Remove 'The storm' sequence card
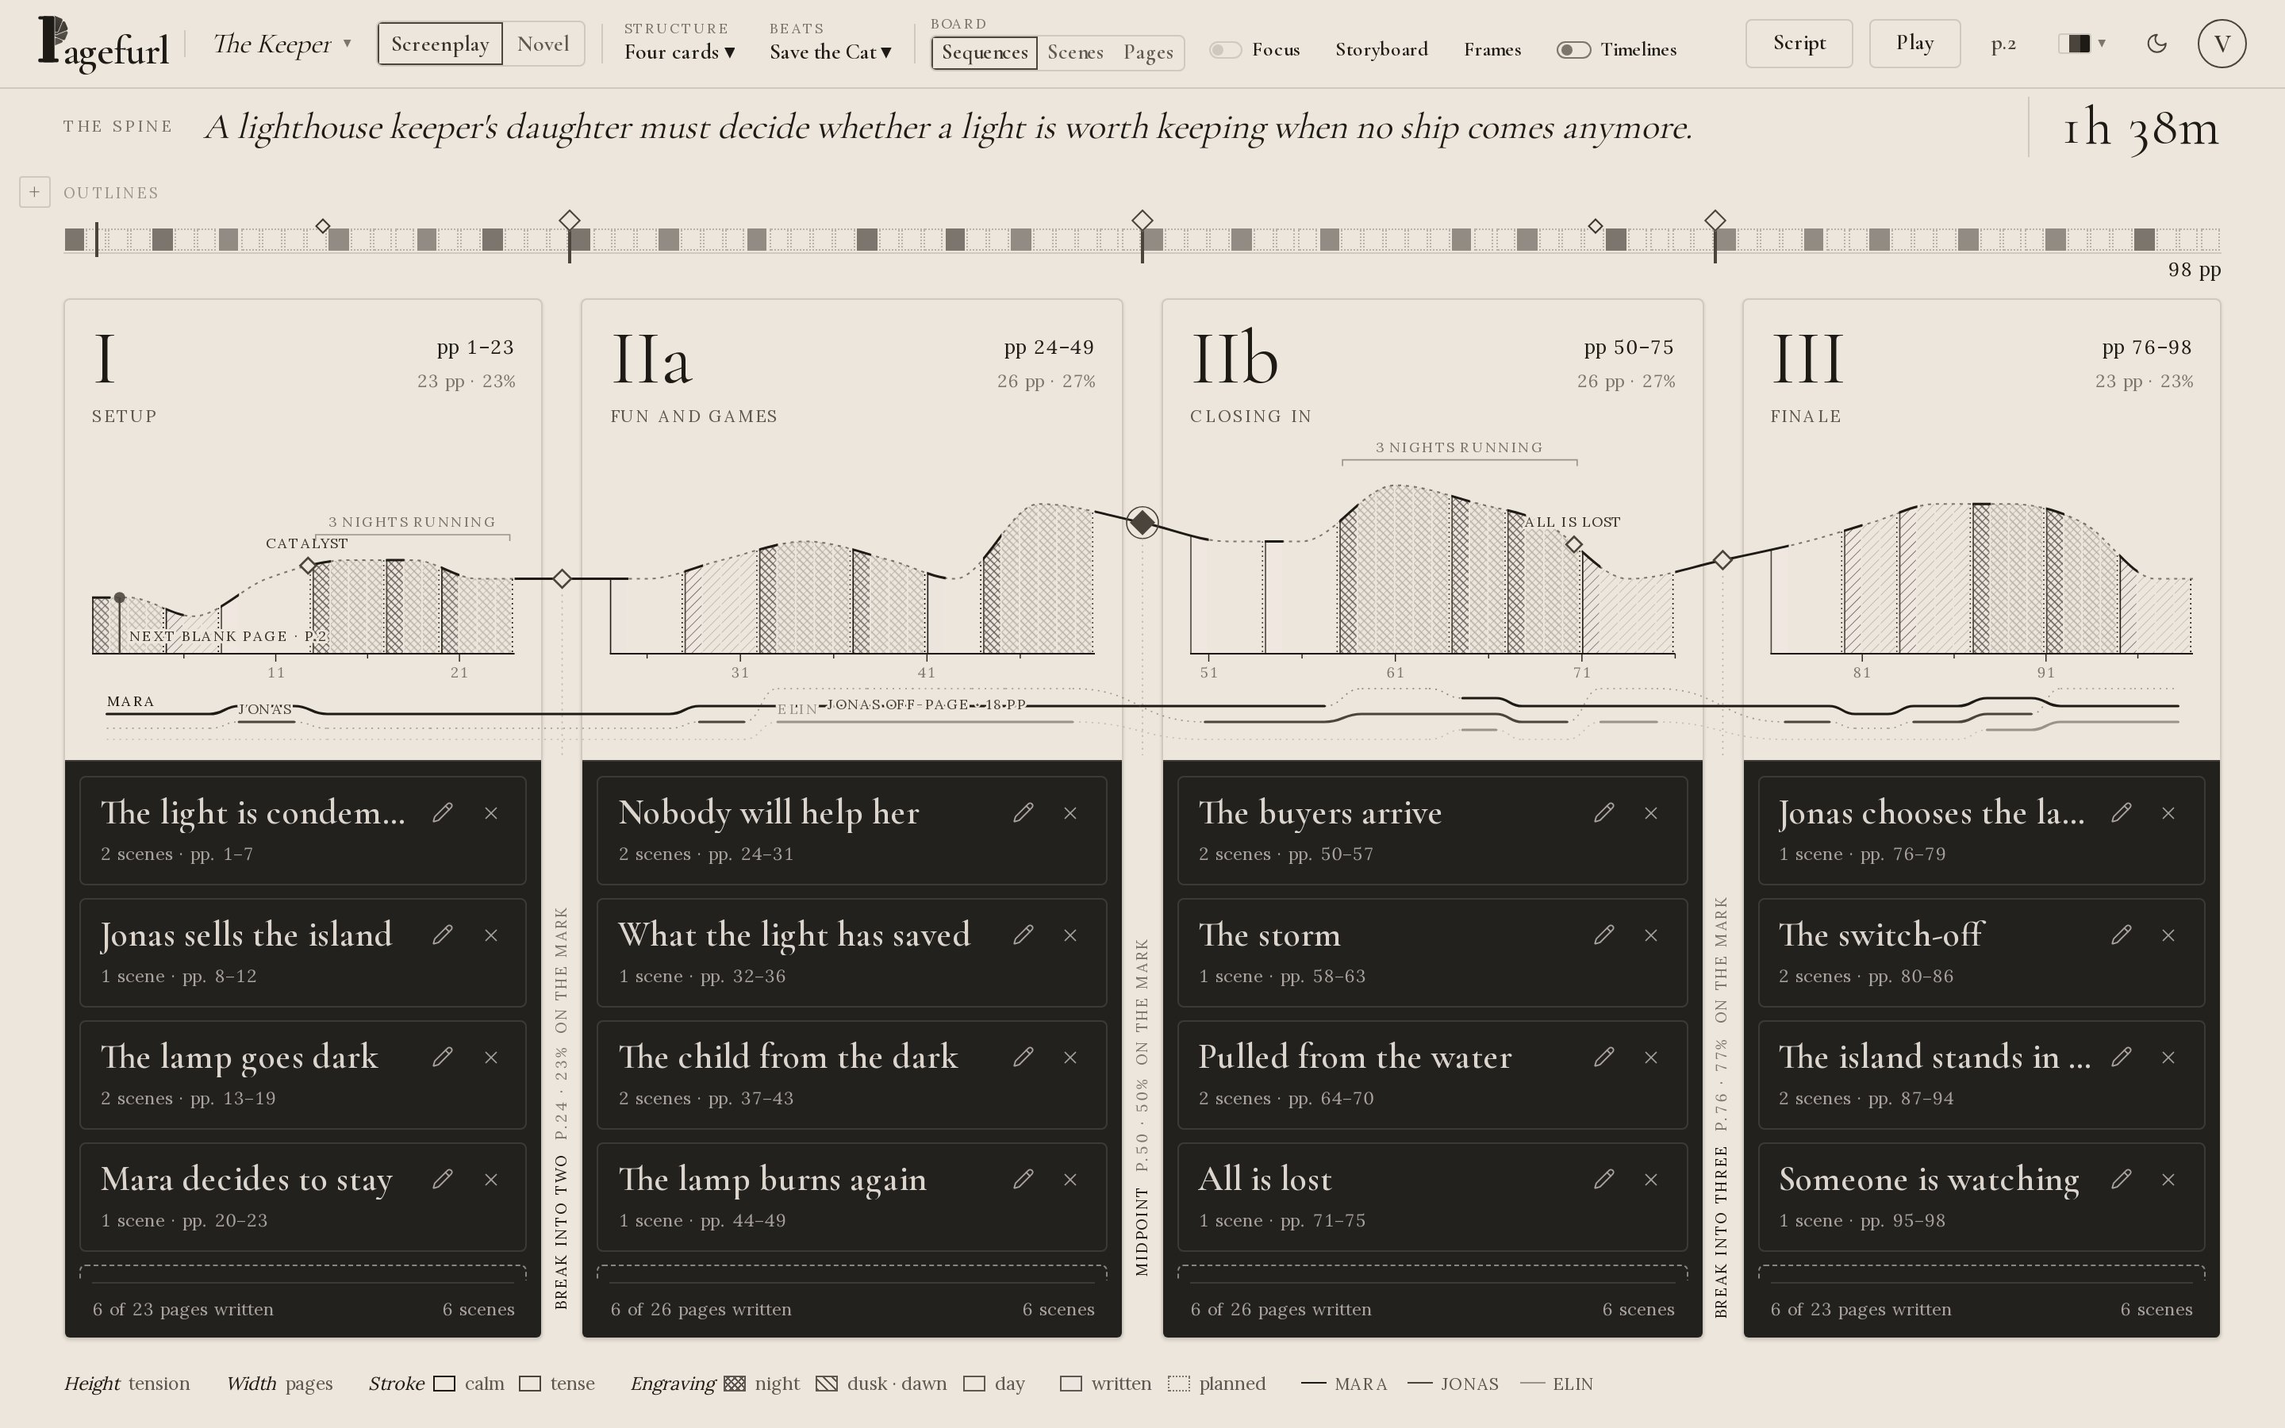2285x1428 pixels. [x=1651, y=935]
